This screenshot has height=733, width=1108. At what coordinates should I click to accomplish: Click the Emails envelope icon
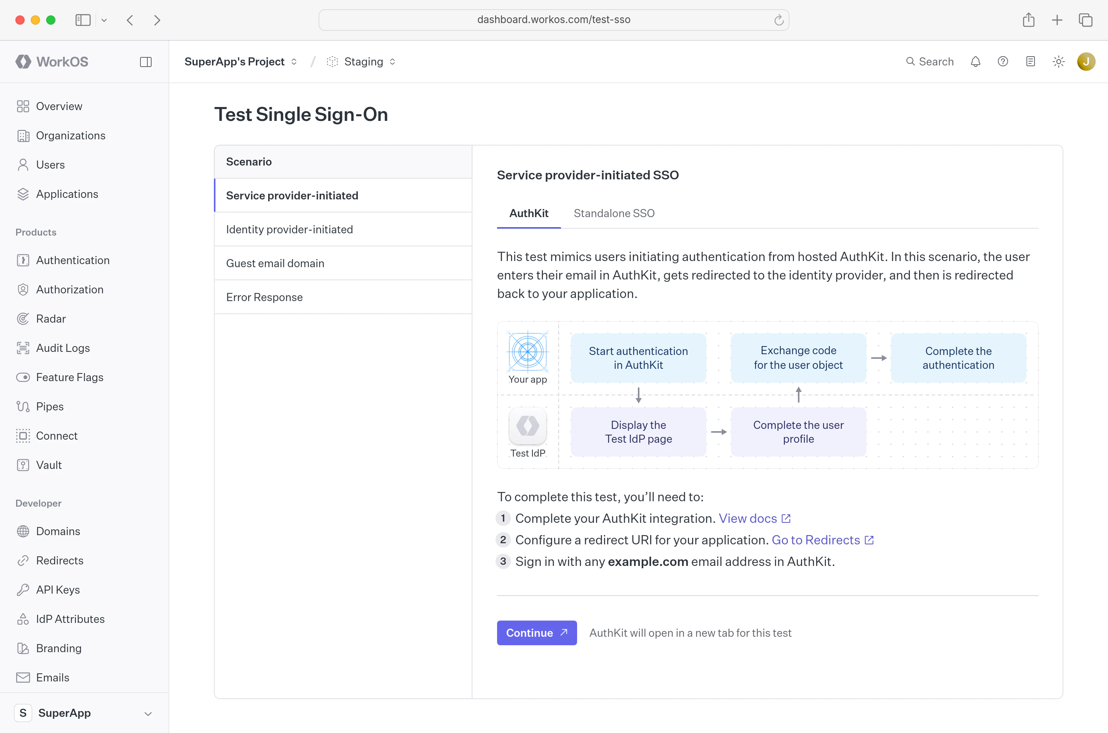[23, 678]
